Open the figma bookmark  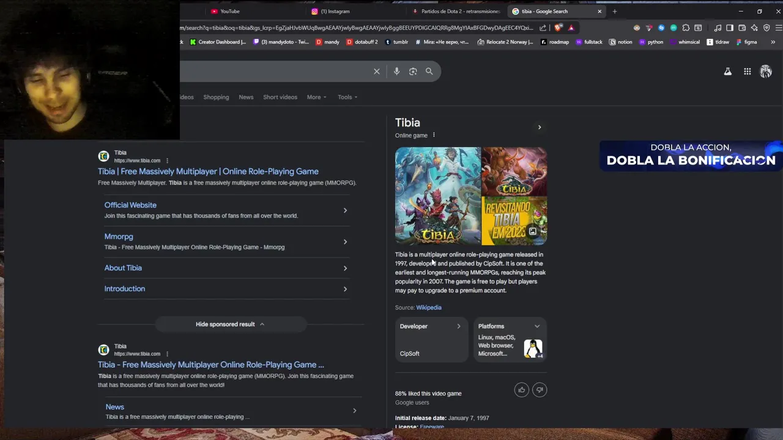747,42
